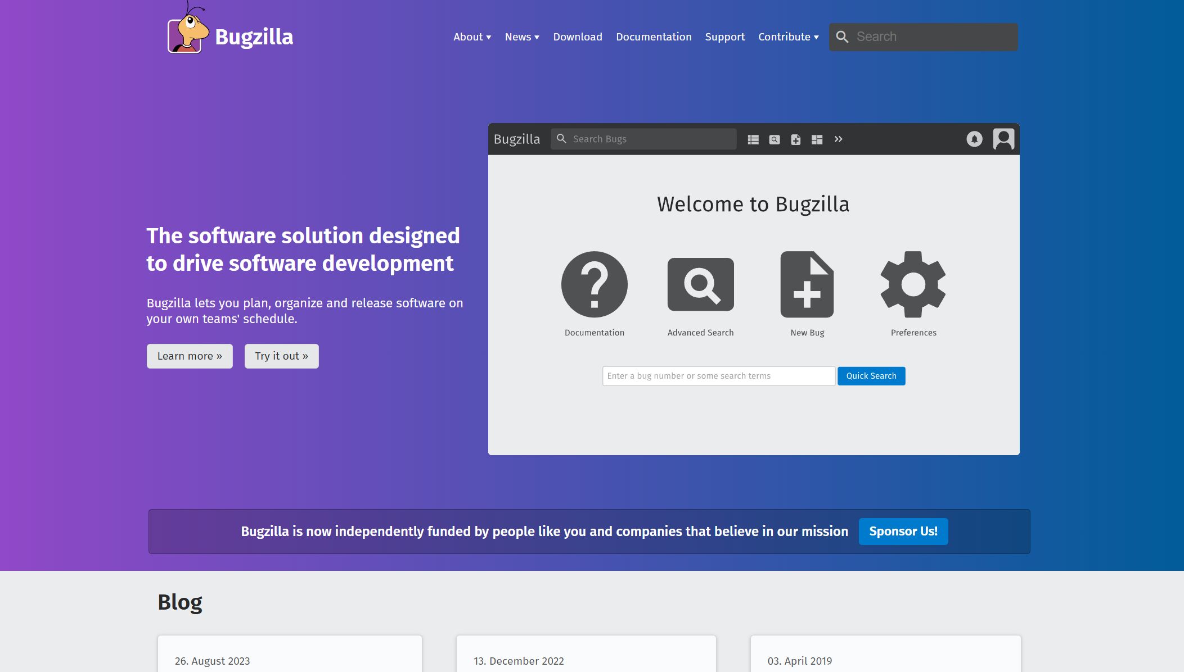Click the Bugzilla notification bell icon

[974, 138]
